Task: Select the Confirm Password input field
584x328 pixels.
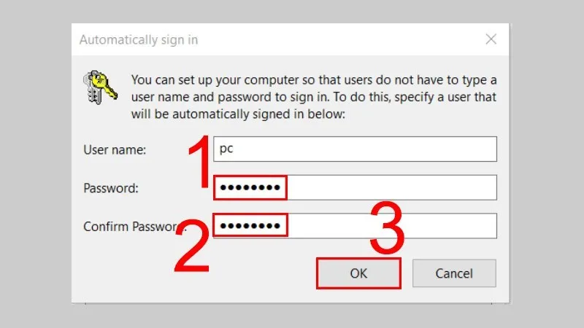Action: click(355, 225)
